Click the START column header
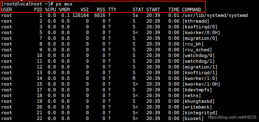 tap(153, 9)
